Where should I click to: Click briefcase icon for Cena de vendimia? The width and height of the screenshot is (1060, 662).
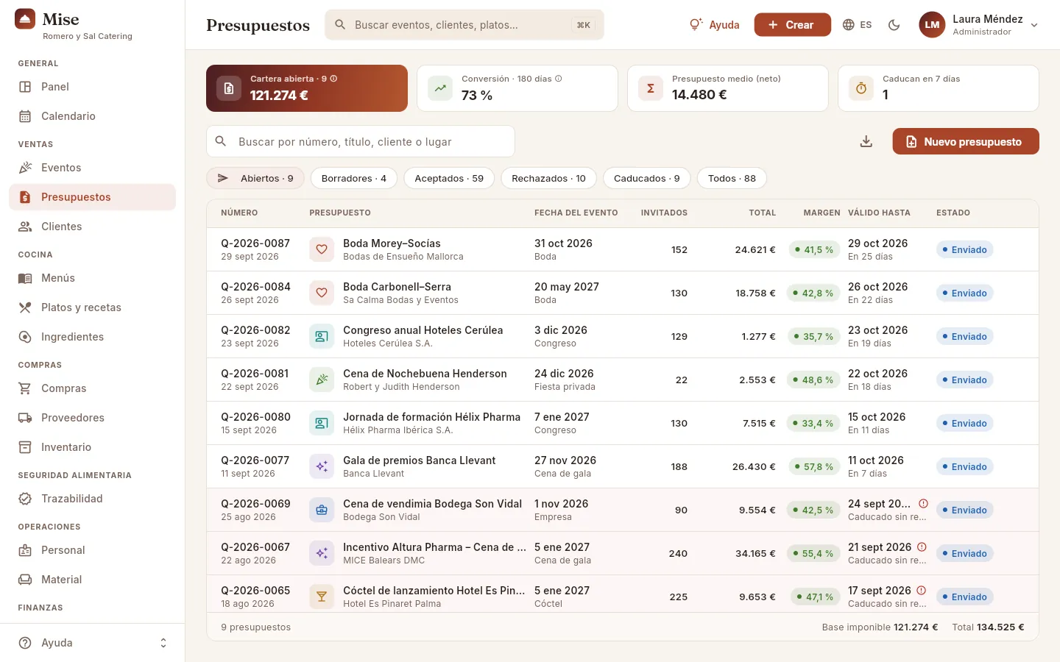322,510
